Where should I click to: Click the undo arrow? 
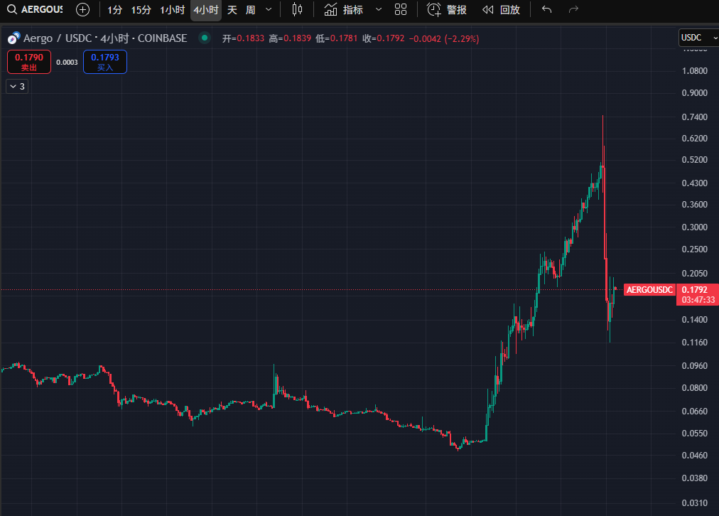(x=546, y=10)
